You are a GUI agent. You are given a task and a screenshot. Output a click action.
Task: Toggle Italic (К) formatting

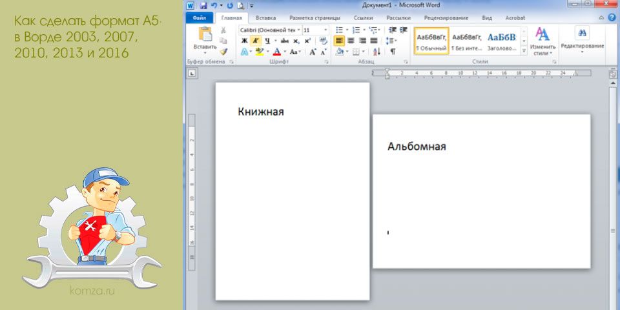pyautogui.click(x=256, y=41)
